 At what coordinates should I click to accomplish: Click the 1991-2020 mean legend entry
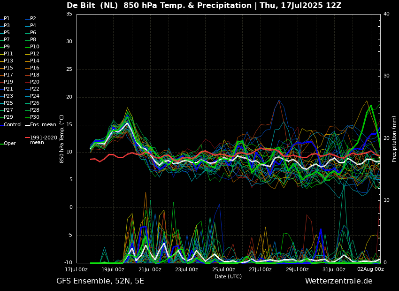[x=43, y=140]
